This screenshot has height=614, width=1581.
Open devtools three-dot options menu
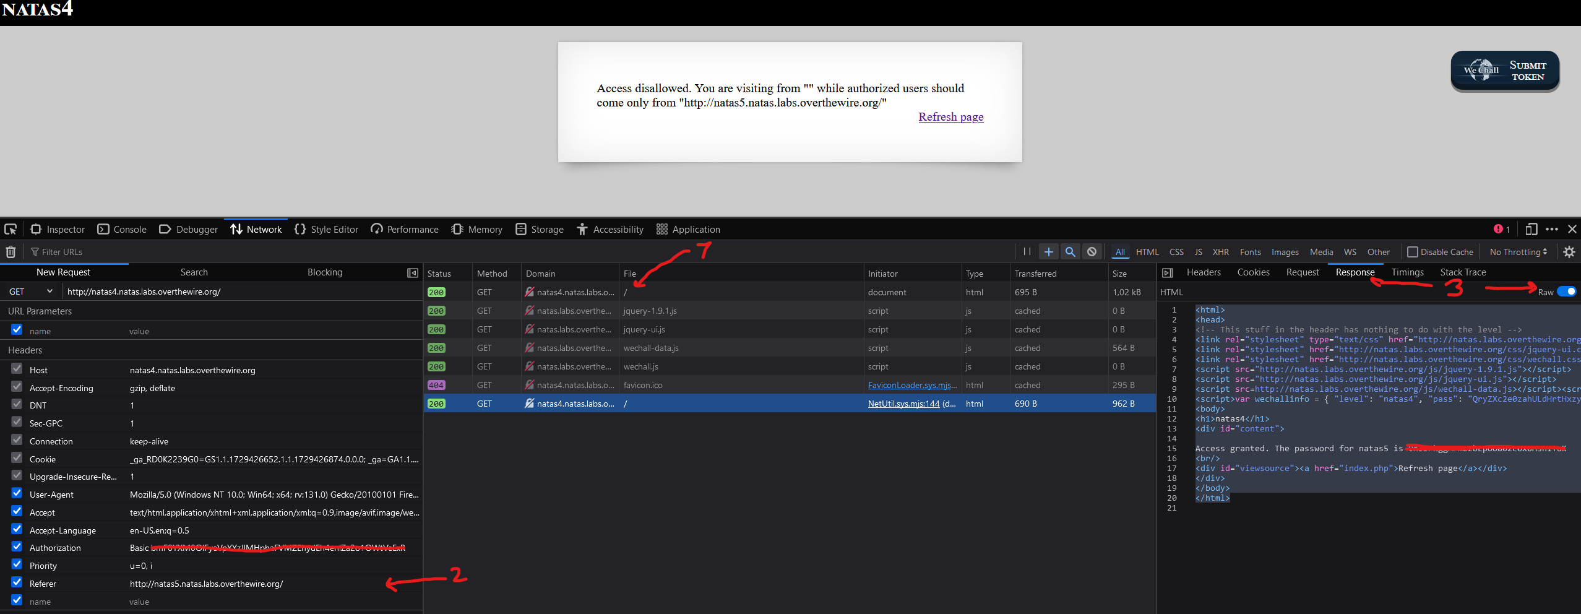tap(1552, 229)
